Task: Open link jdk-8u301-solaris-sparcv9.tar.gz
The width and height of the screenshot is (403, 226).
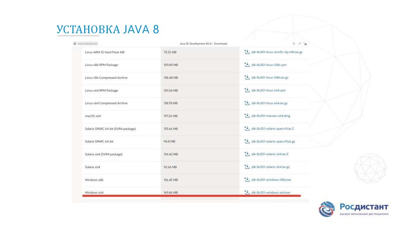Action: (x=274, y=141)
